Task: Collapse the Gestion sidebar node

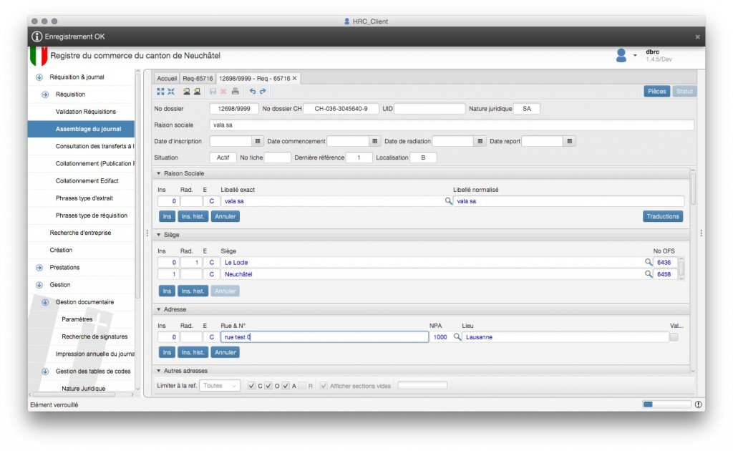Action: pos(39,285)
